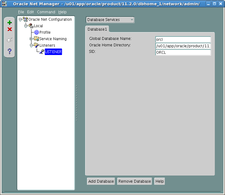Click the Global Database Name field
The image size is (225, 195).
point(183,39)
